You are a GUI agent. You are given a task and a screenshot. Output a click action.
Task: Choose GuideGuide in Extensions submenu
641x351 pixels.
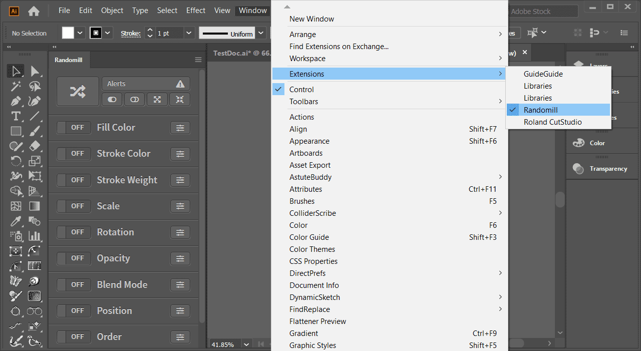pyautogui.click(x=558, y=74)
